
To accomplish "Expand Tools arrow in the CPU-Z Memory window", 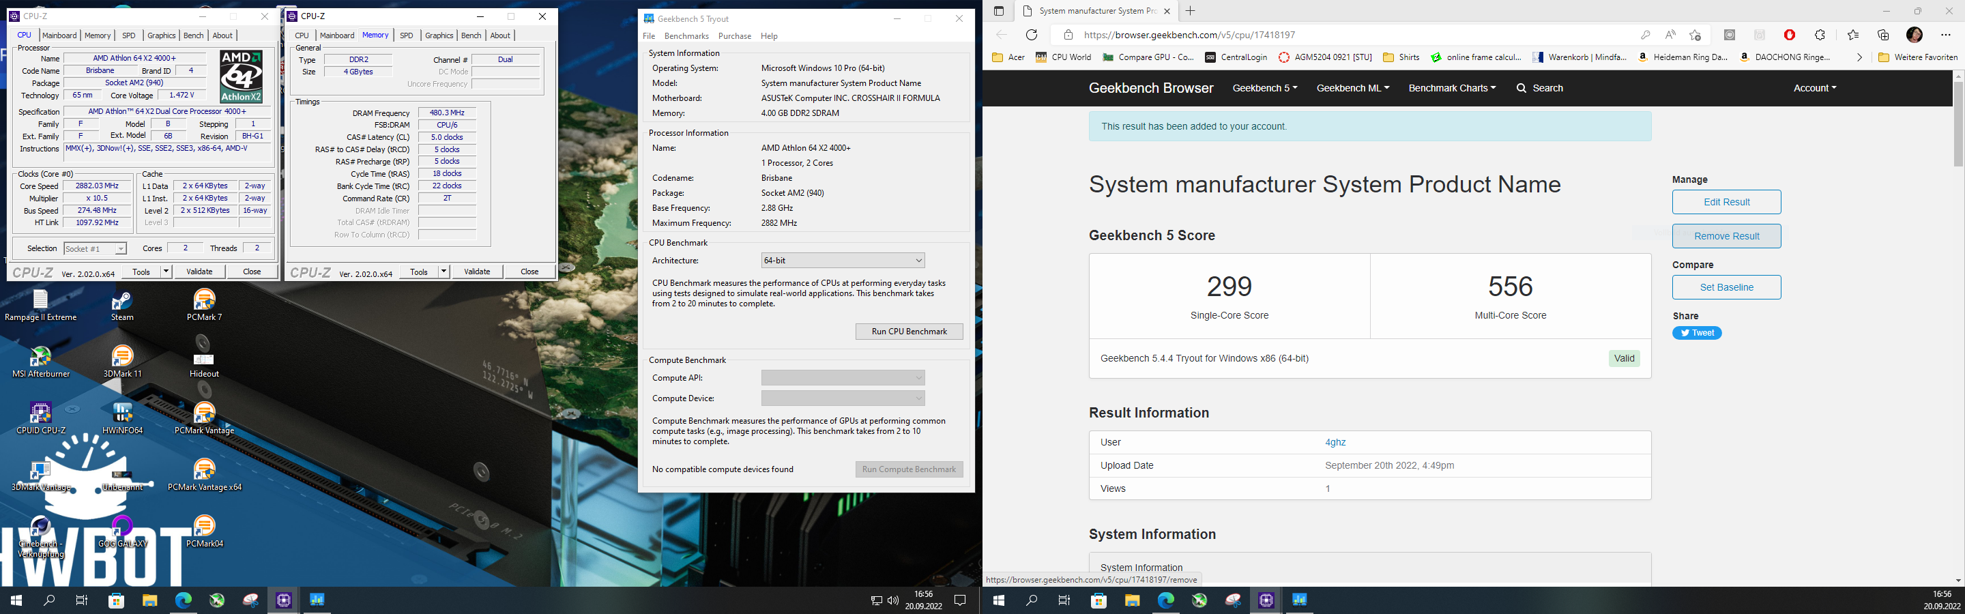I will click(x=444, y=272).
